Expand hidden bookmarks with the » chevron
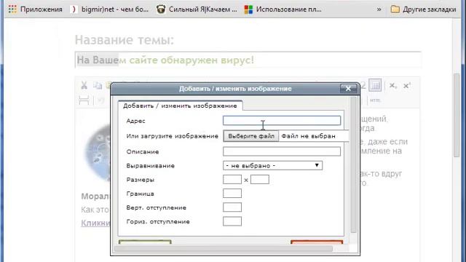This screenshot has width=466, height=262. (x=379, y=9)
